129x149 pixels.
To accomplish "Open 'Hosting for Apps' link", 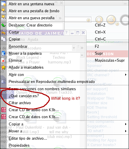I will [x=102, y=140].
